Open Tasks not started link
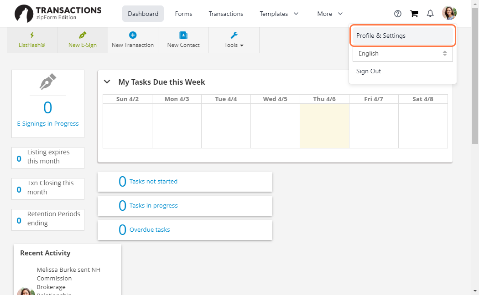 [x=153, y=181]
